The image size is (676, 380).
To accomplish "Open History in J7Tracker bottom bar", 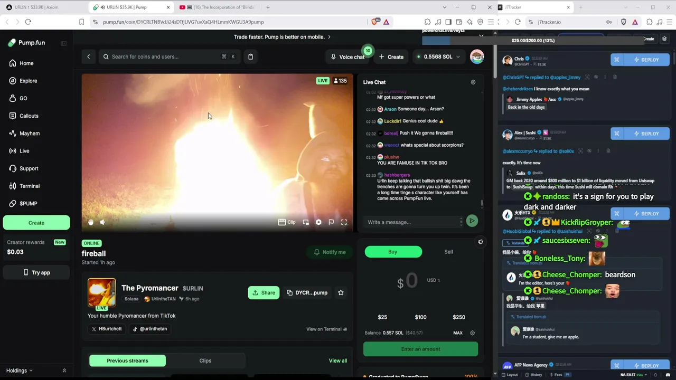I will pyautogui.click(x=533, y=375).
